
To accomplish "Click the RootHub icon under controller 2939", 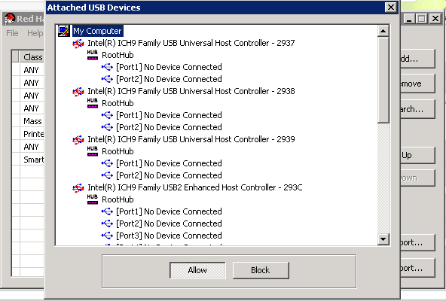I will 93,151.
